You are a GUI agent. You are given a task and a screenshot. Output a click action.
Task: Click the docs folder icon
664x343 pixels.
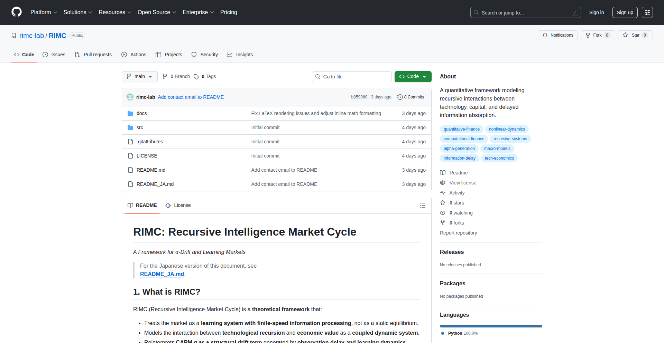pos(130,113)
